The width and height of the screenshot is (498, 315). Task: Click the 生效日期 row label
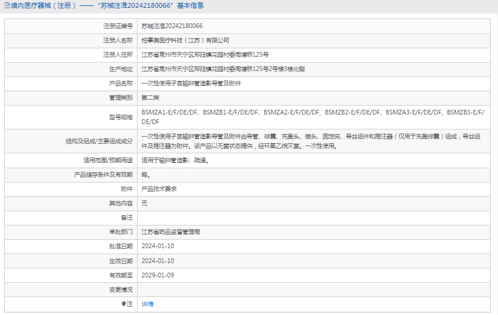[120, 261]
